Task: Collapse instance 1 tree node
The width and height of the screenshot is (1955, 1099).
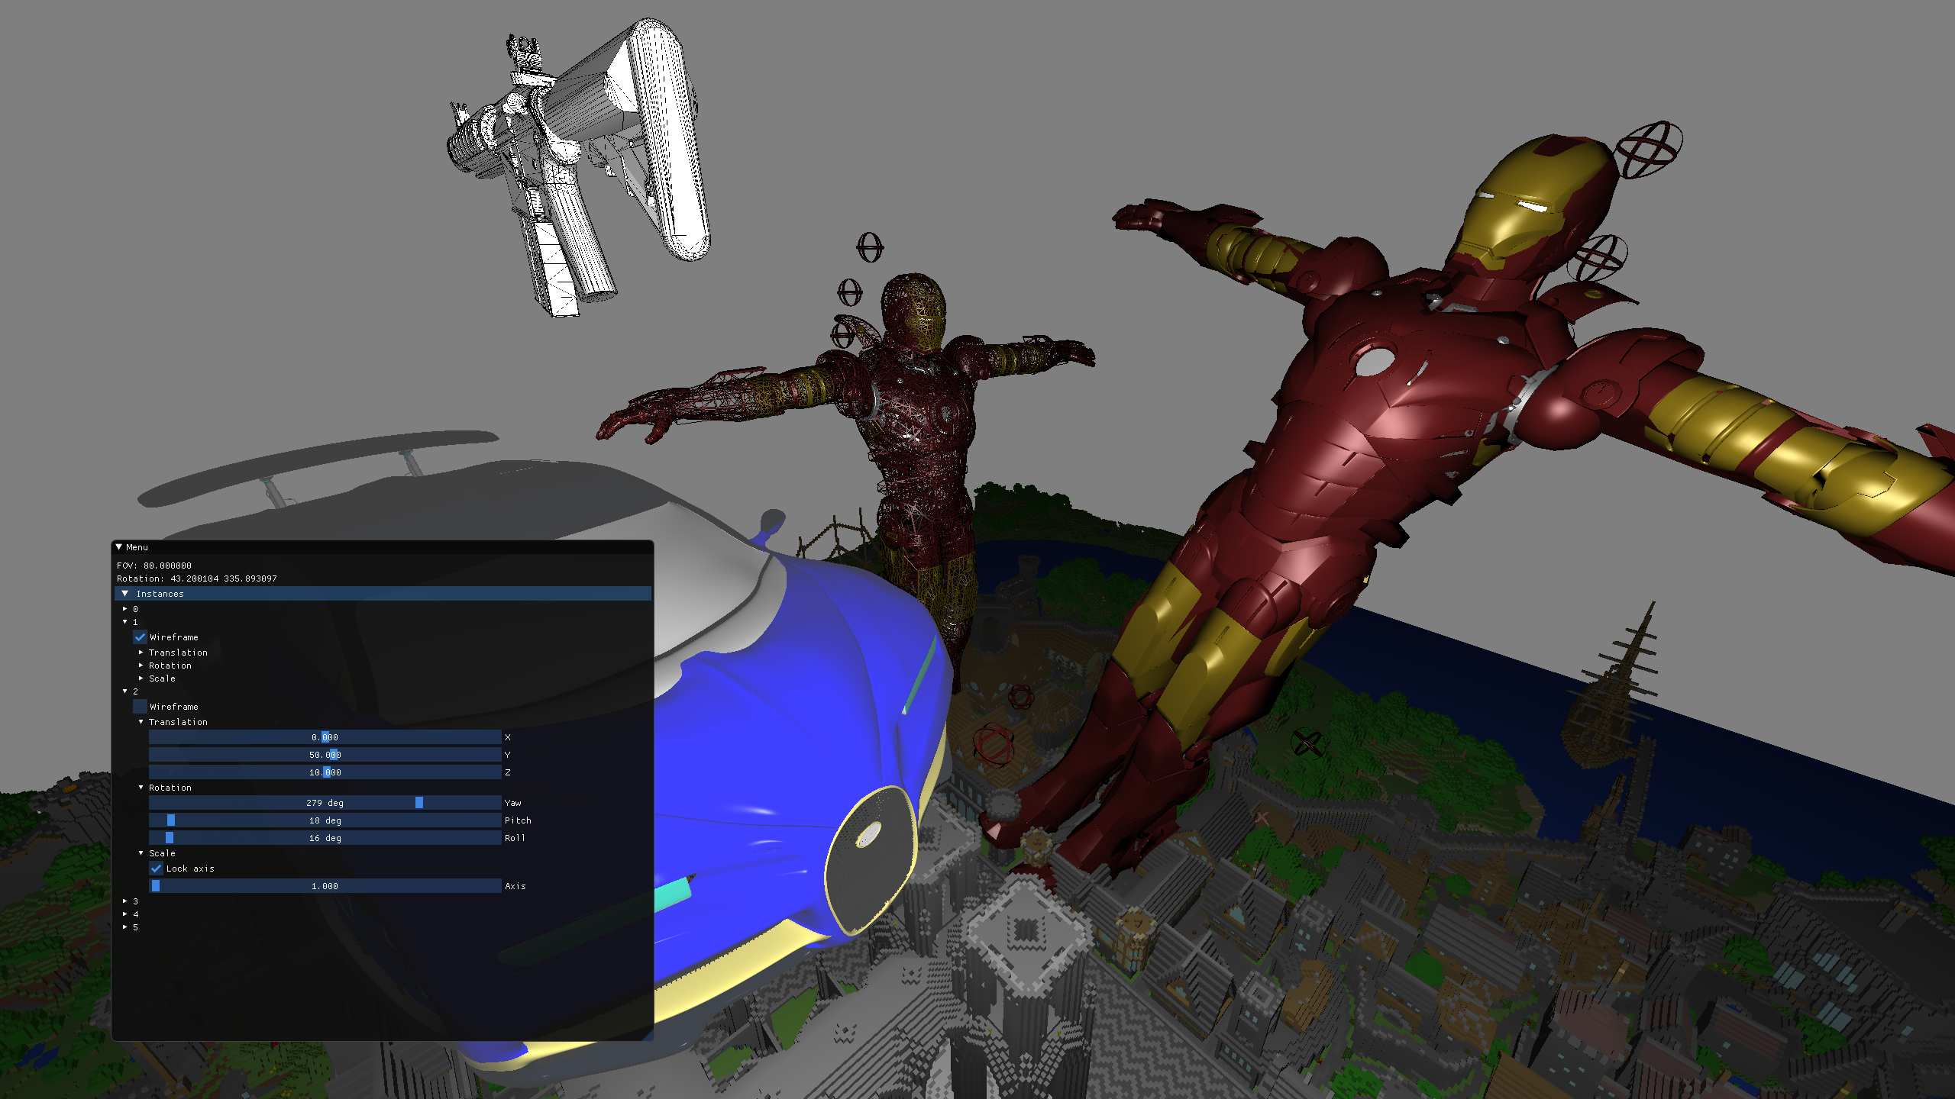Action: click(125, 622)
